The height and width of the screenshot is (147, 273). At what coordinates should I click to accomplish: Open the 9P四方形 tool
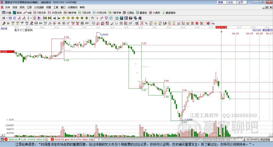pos(55,13)
